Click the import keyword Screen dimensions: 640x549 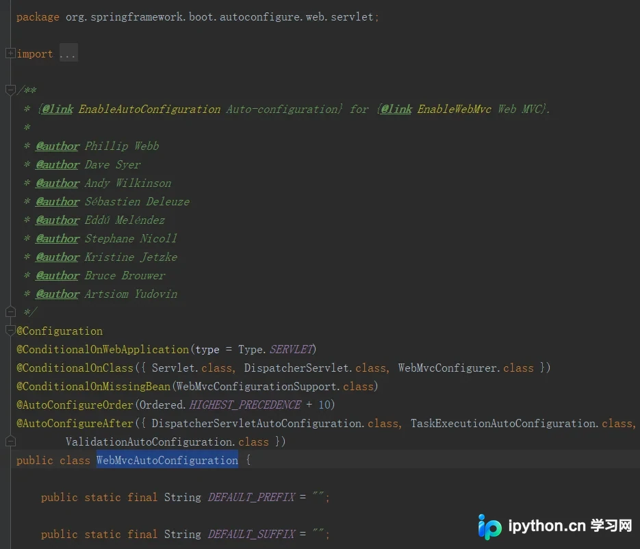pos(35,54)
